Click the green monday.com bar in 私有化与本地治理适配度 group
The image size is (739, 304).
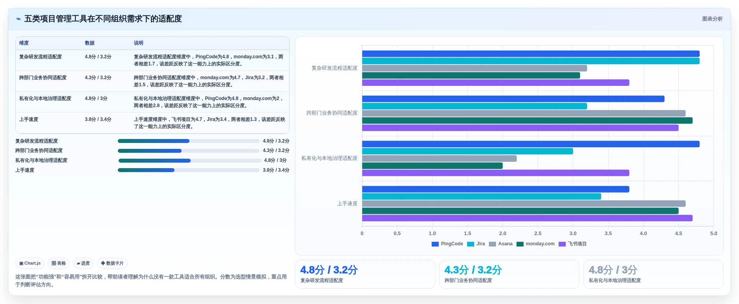(432, 166)
